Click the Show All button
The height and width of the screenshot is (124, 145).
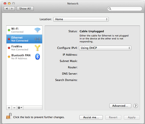click(25, 9)
